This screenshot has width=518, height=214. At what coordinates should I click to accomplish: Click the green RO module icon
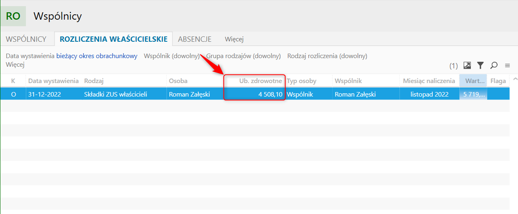click(14, 16)
